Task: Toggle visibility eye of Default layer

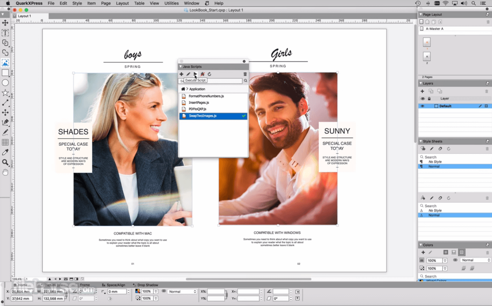Action: click(x=422, y=106)
